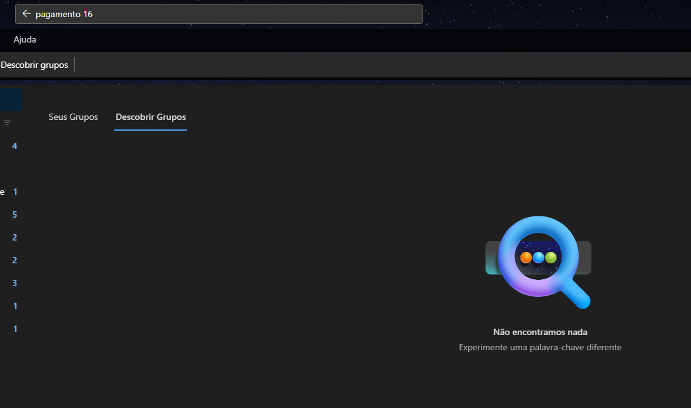Click the back arrow in the search box
Screen dimensions: 691x408
(27, 14)
